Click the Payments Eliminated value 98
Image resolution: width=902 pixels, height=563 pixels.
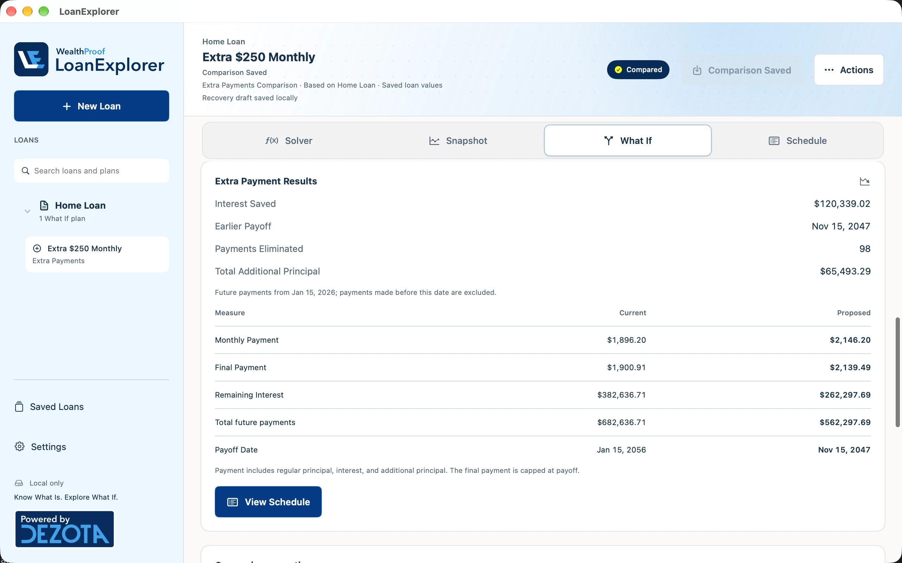click(865, 249)
